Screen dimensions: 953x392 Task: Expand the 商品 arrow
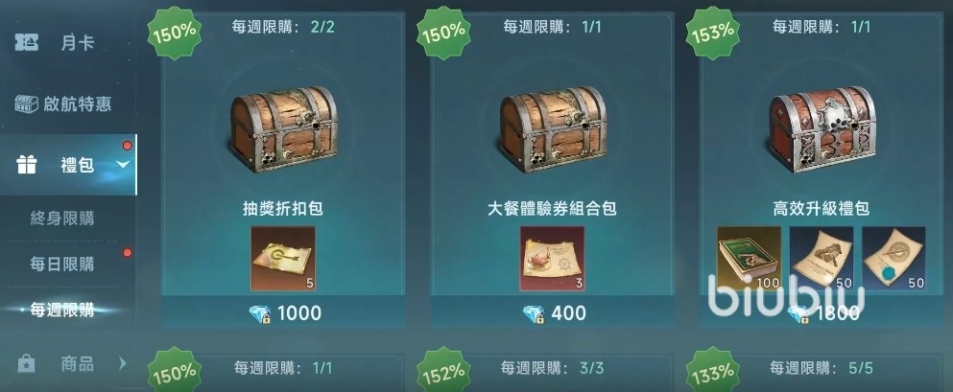[x=123, y=363]
